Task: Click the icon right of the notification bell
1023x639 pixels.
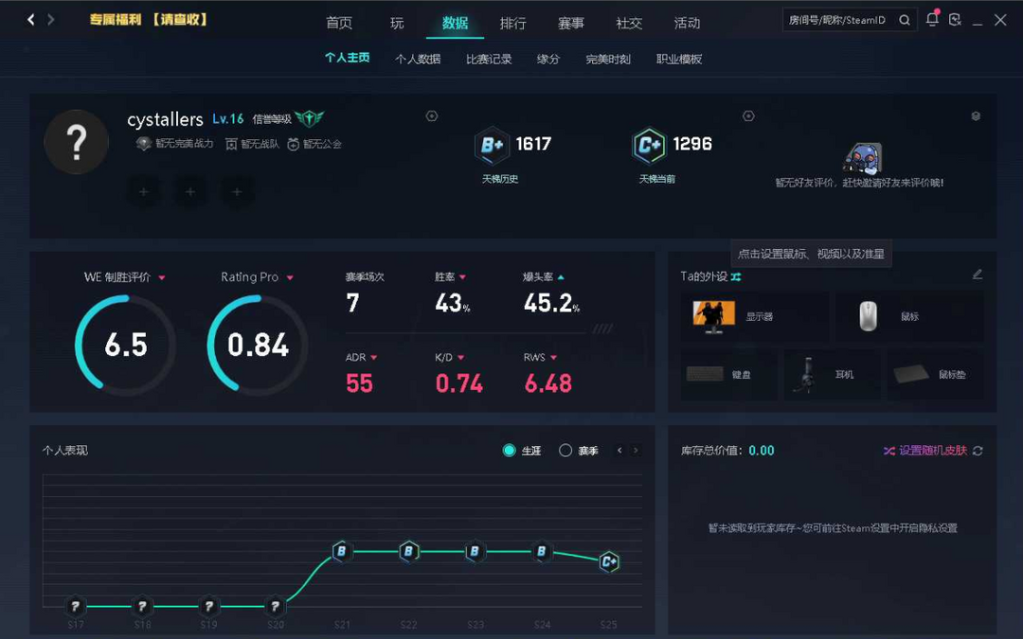Action: tap(955, 20)
